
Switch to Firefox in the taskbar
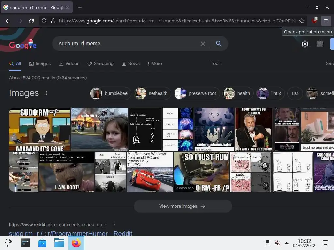point(76,243)
